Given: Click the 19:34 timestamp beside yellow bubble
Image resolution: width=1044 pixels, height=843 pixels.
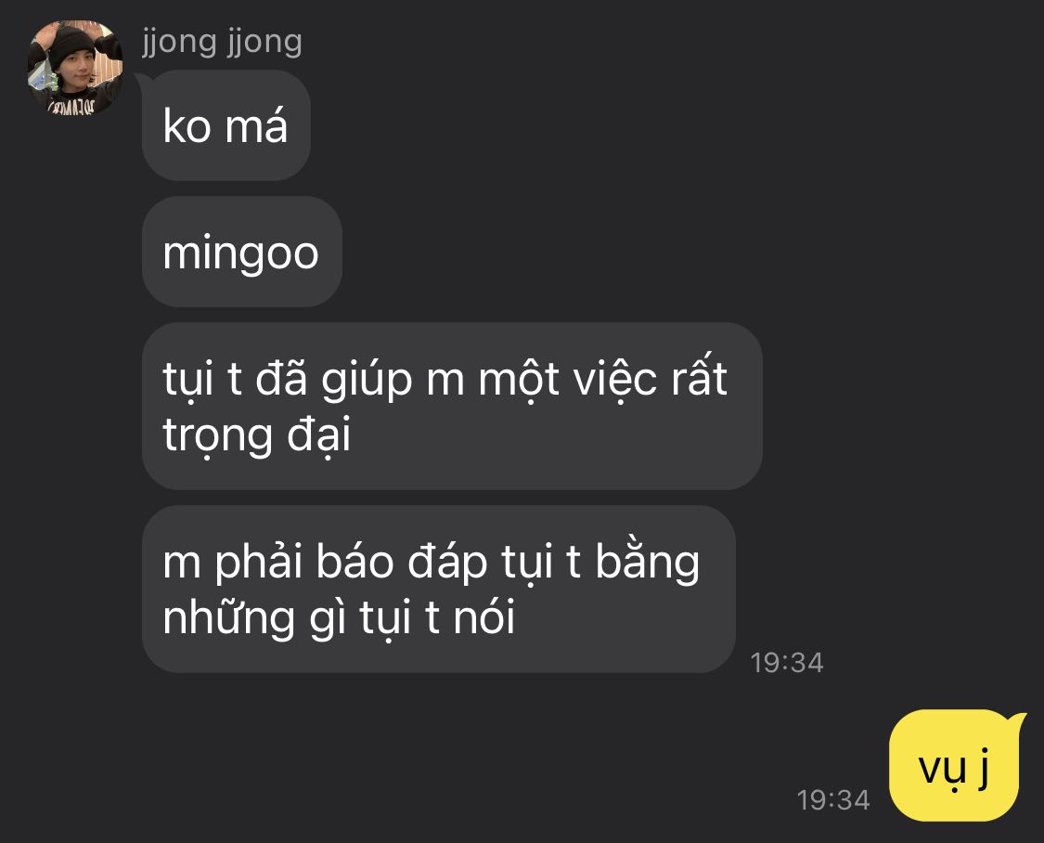Looking at the screenshot, I should [833, 799].
